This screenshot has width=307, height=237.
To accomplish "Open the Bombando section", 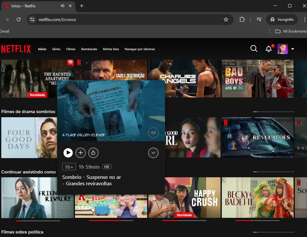I will [89, 49].
